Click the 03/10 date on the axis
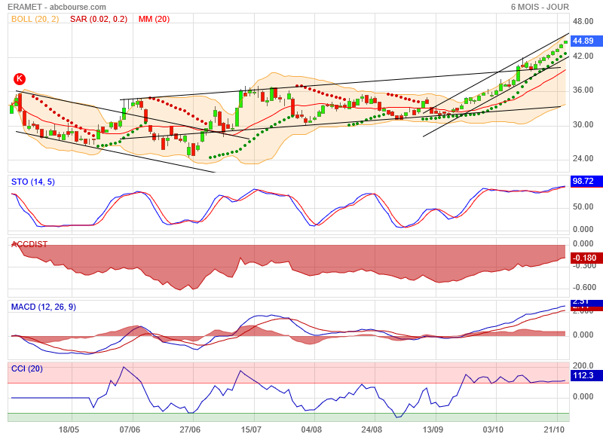This screenshot has height=437, width=603. click(x=493, y=429)
